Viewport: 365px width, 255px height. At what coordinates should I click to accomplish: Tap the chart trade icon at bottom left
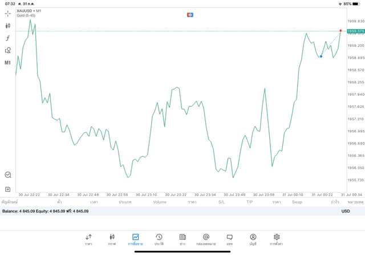point(8,175)
